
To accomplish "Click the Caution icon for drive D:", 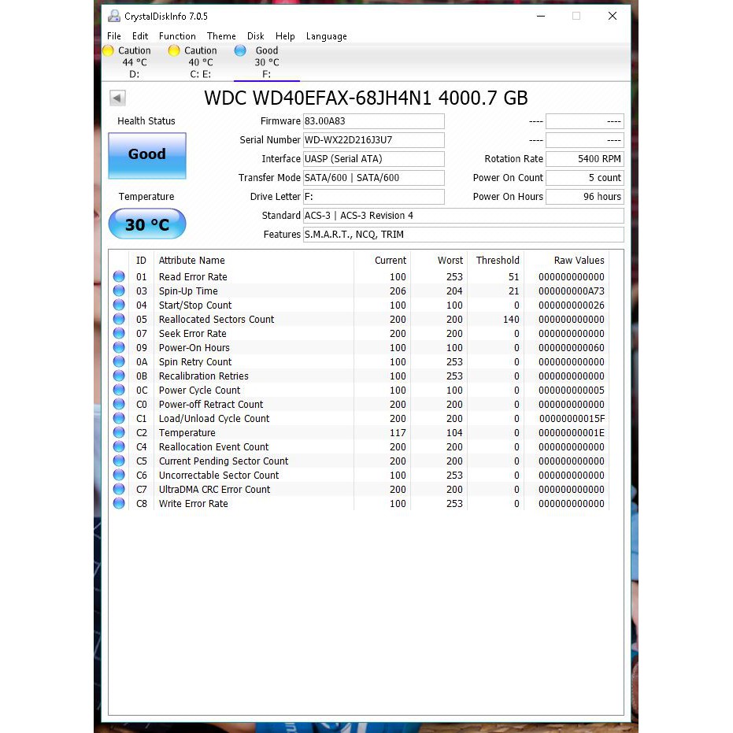I will tap(109, 50).
